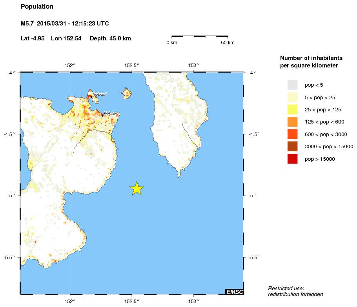
Task: Select the 'pop < 5' gray swatch
Action: [292, 85]
